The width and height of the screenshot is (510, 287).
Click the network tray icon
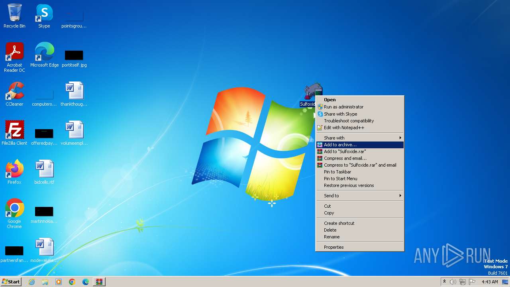(463, 282)
